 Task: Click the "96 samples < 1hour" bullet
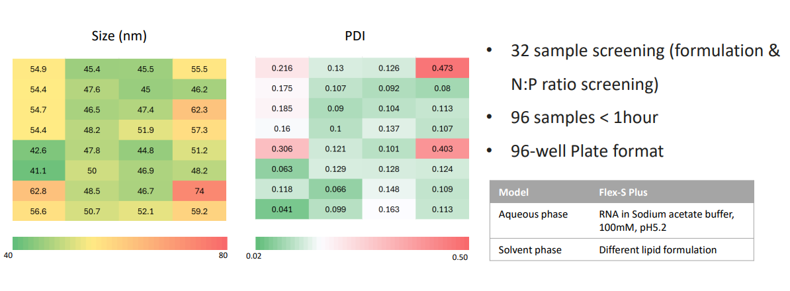pyautogui.click(x=584, y=118)
